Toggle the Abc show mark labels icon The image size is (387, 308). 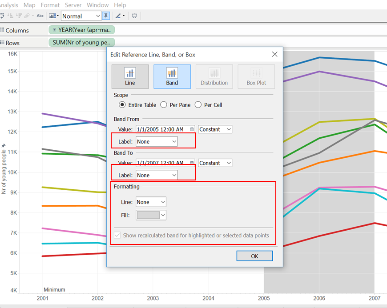tap(40, 16)
